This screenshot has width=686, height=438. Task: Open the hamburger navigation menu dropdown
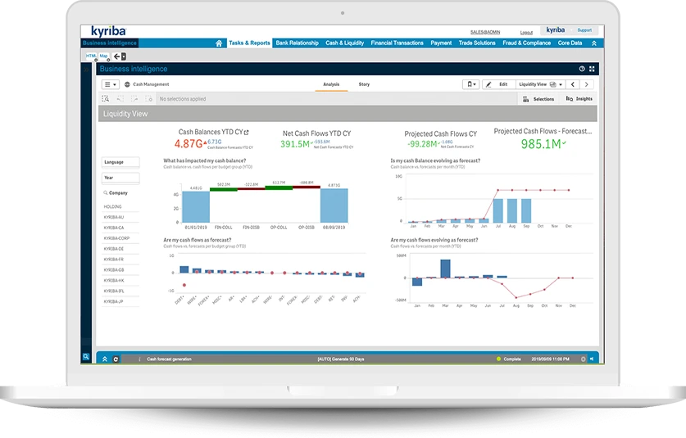(111, 84)
